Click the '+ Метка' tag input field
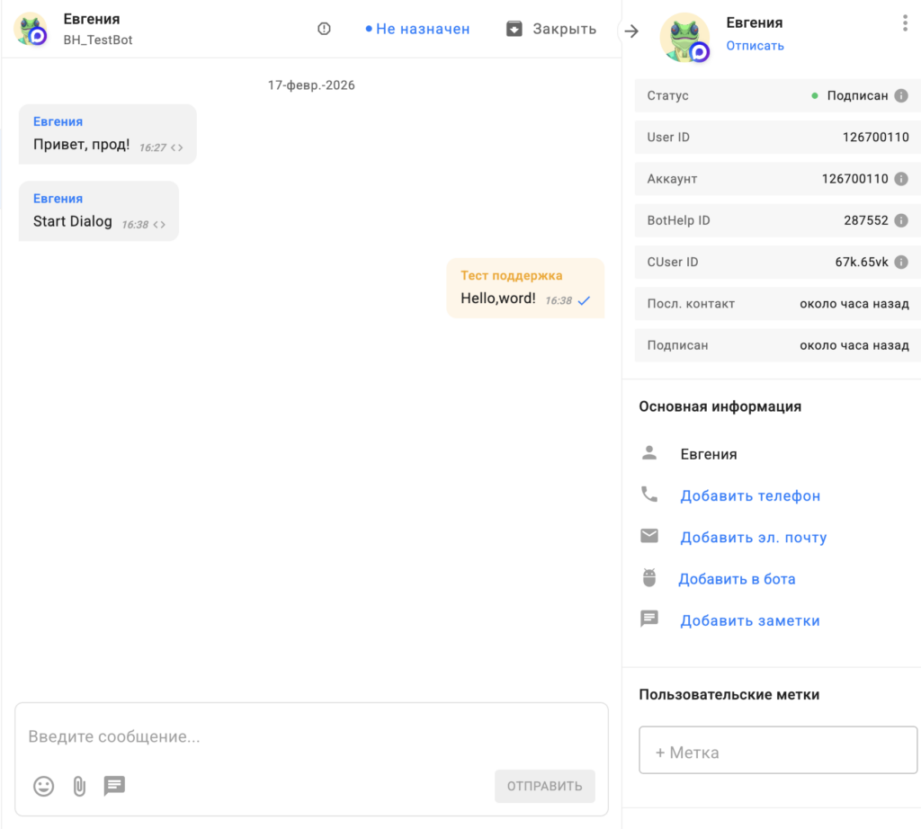The image size is (921, 829). tap(778, 751)
